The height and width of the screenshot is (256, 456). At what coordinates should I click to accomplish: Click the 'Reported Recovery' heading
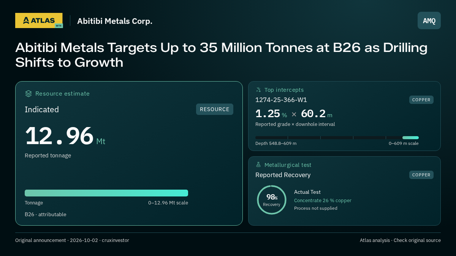283,175
